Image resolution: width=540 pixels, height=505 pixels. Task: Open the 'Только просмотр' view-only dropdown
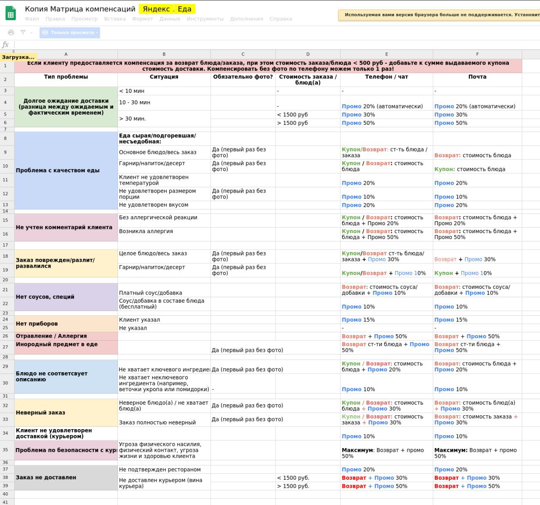click(70, 32)
